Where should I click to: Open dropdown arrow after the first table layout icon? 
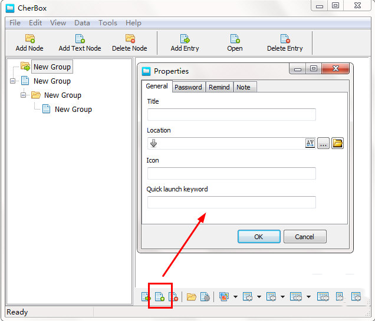coord(259,297)
